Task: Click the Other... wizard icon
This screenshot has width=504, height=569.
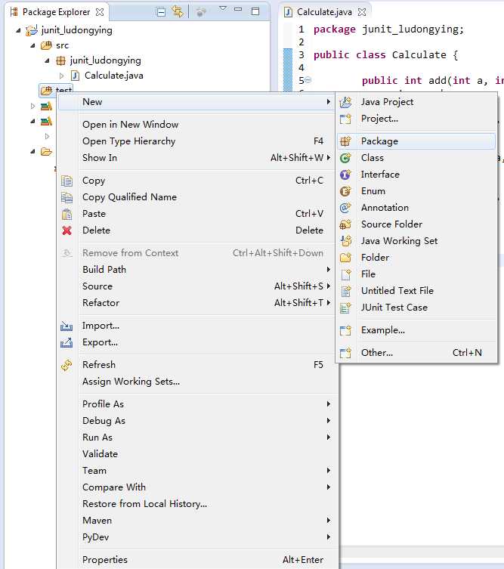Action: tap(345, 353)
